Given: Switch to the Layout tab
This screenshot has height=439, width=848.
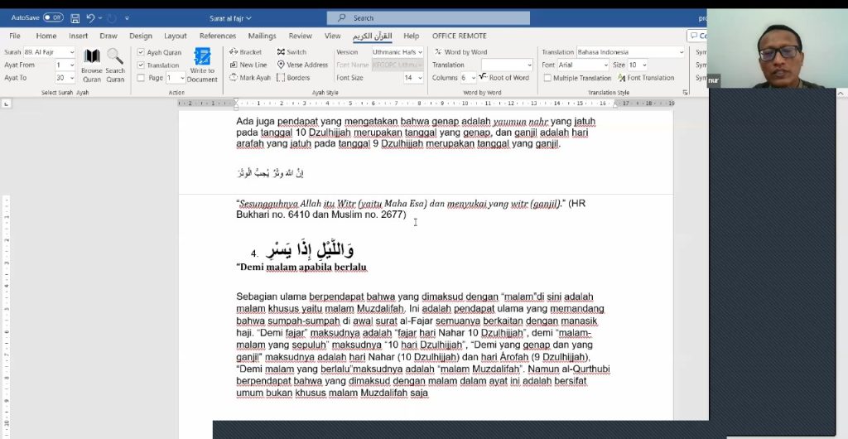Looking at the screenshot, I should (x=176, y=36).
